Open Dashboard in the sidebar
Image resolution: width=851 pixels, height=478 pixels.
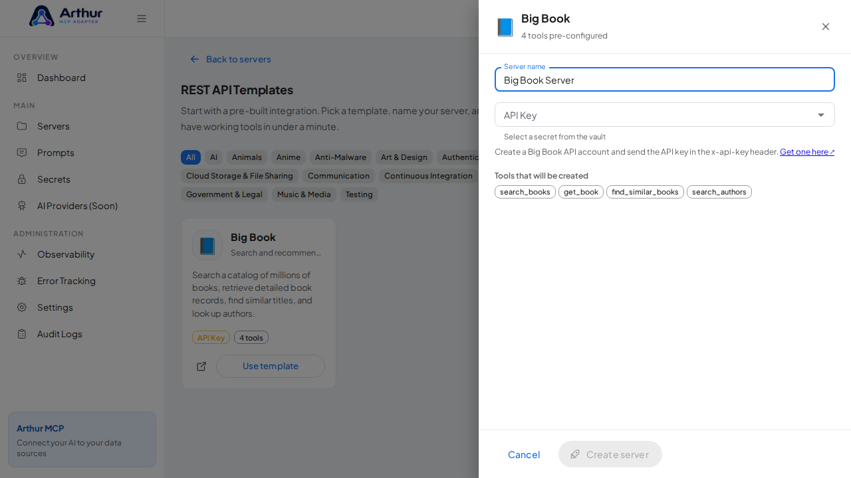82,78
